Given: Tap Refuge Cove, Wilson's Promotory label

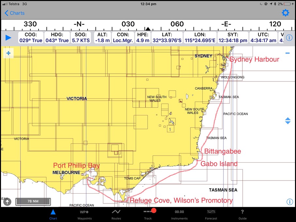Looking at the screenshot, I should (181, 200).
